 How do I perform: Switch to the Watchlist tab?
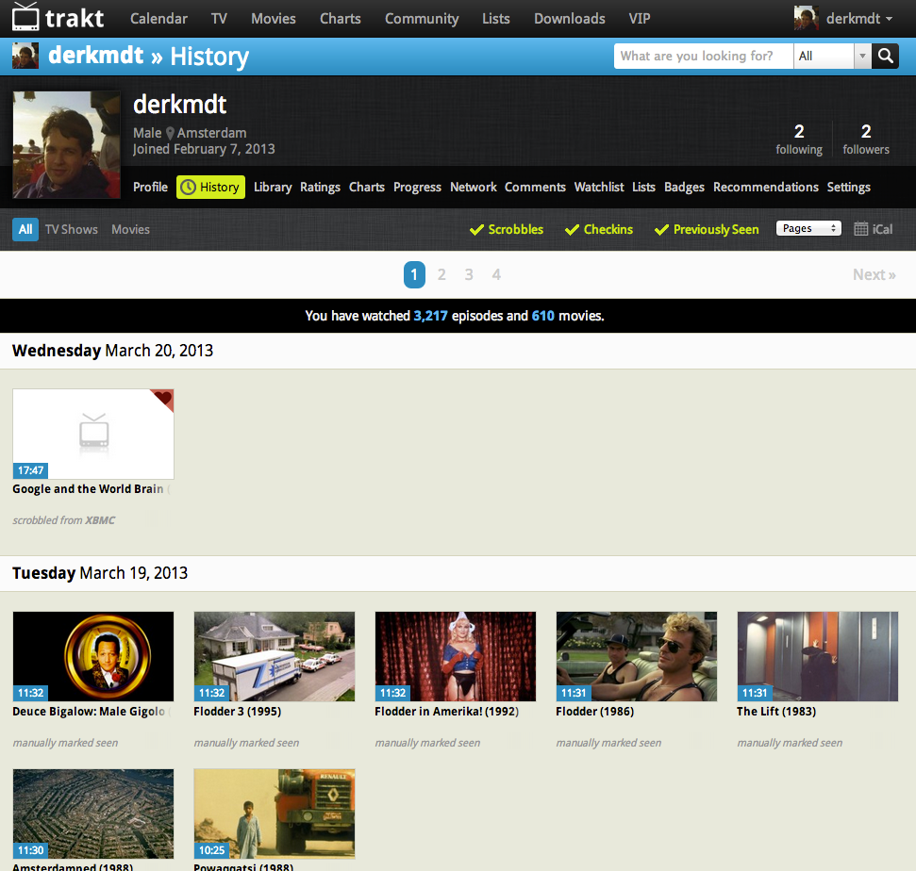pyautogui.click(x=599, y=187)
